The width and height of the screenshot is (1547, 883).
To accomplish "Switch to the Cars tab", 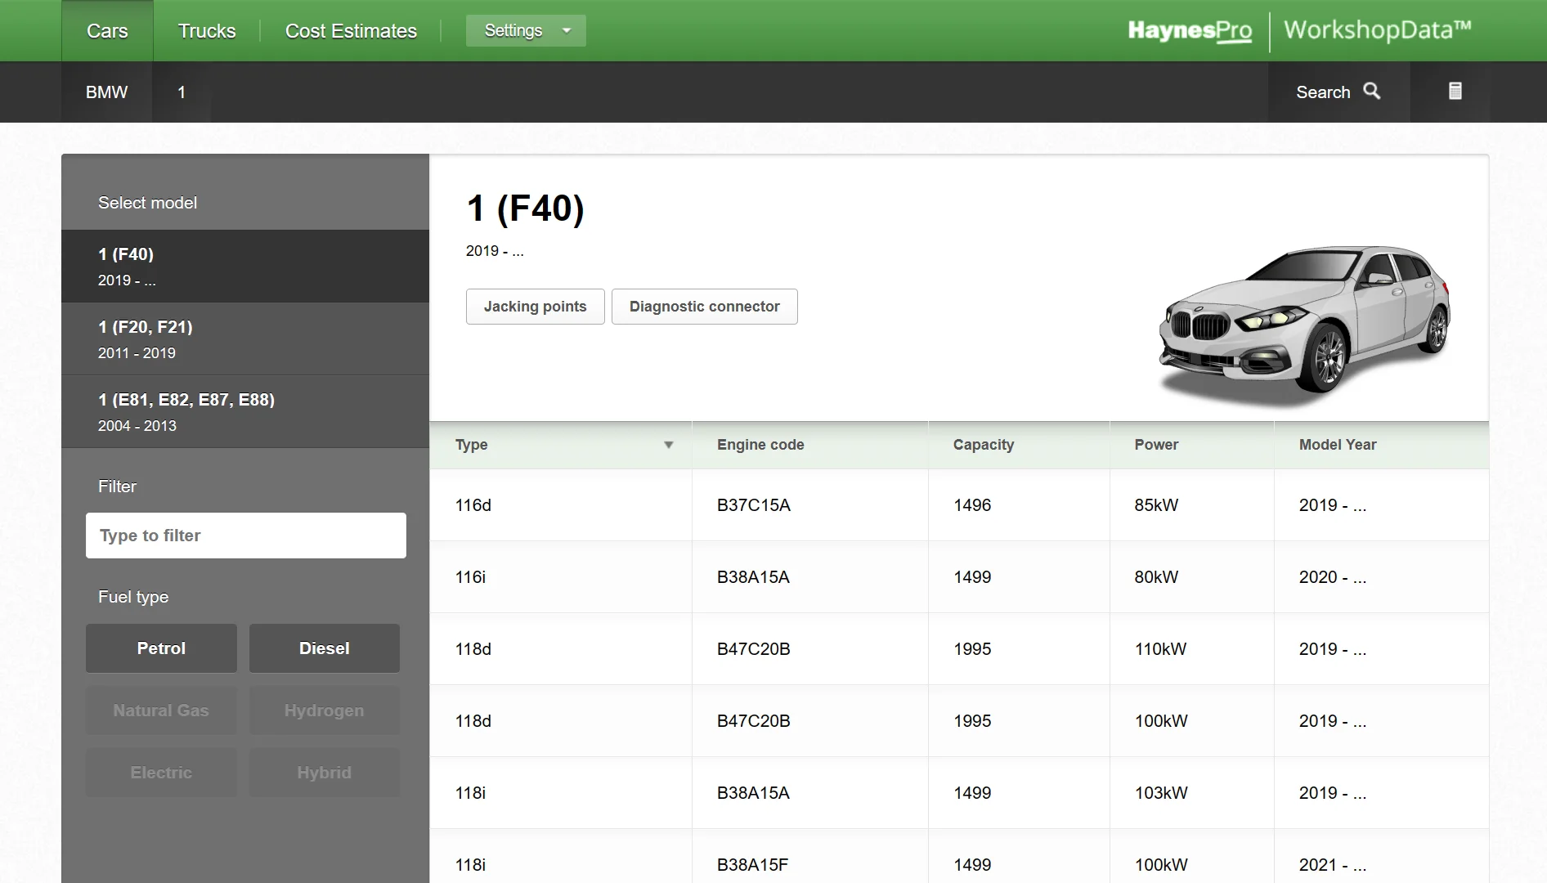I will 107,31.
